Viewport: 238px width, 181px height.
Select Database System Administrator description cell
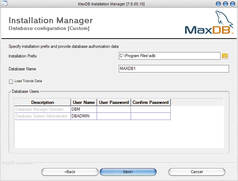(43, 116)
